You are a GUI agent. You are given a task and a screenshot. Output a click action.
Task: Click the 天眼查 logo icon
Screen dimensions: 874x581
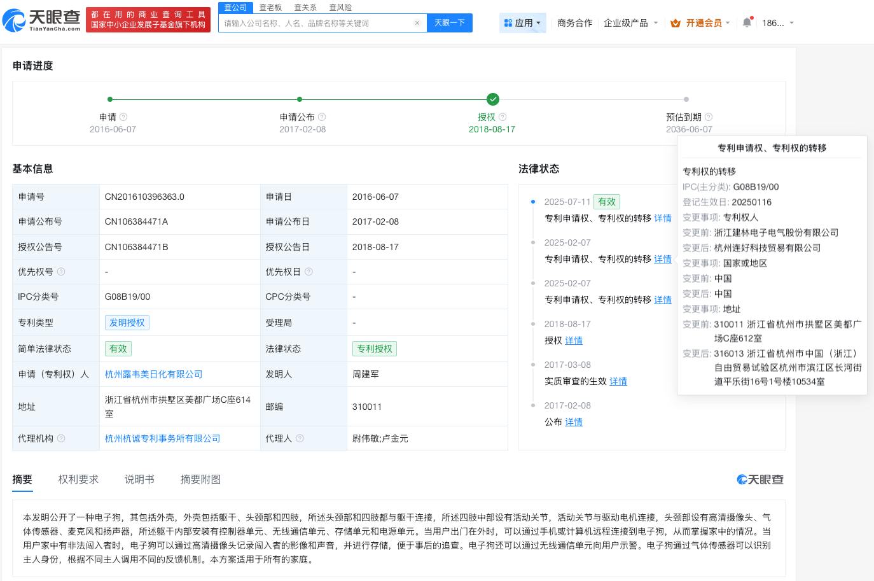click(14, 19)
